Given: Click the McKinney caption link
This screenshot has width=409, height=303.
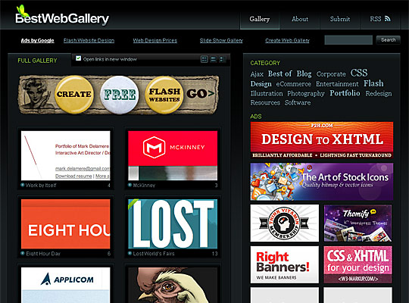Looking at the screenshot, I should point(144,186).
